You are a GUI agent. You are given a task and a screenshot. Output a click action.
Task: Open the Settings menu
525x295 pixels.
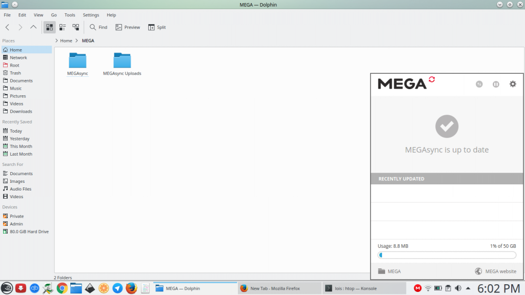point(91,15)
